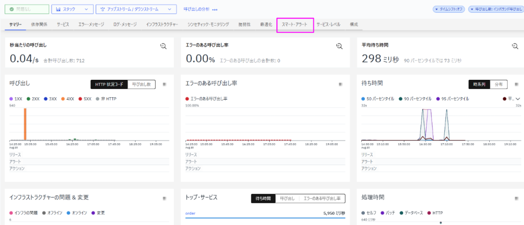Click the order service link
The height and width of the screenshot is (225, 524).
(x=190, y=213)
